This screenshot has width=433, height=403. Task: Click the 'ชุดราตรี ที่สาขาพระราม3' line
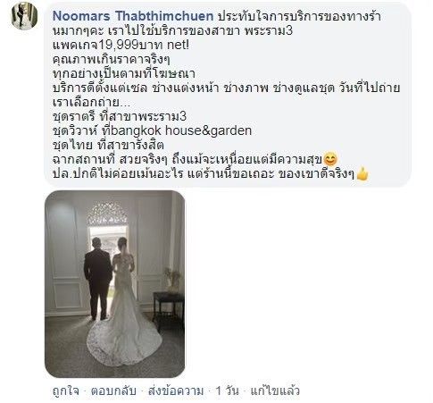[120, 116]
